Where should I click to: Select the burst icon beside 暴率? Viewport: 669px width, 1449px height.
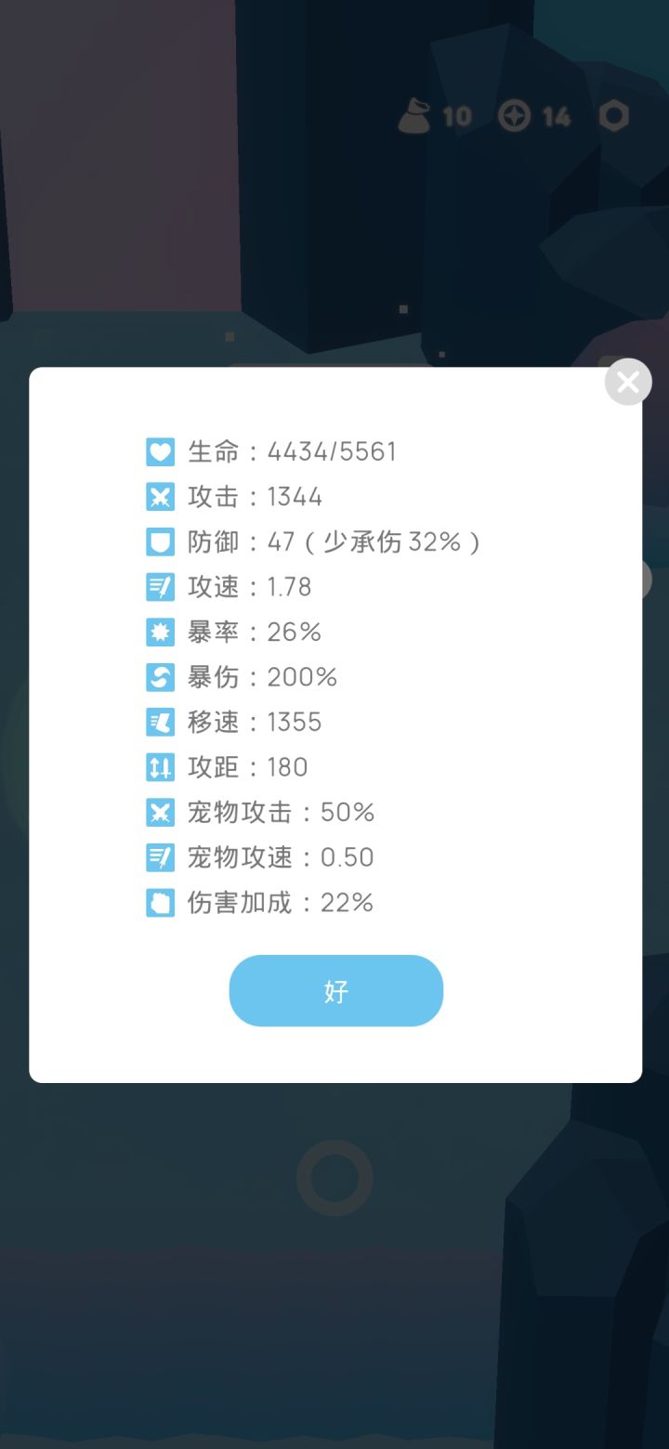click(160, 632)
